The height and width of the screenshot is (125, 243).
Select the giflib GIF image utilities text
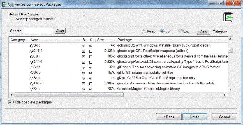pyautogui.click(x=145, y=72)
